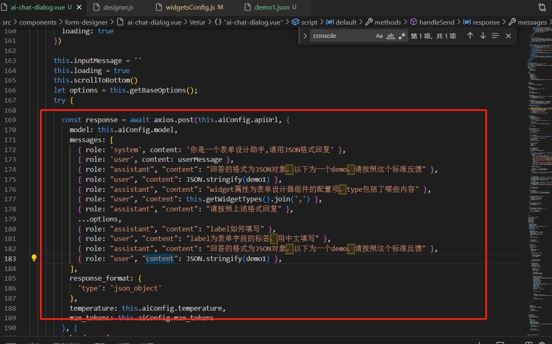This screenshot has height=344, width=552.
Task: Click 'this.getBaseOptions()' on line 166
Action: tap(152, 90)
